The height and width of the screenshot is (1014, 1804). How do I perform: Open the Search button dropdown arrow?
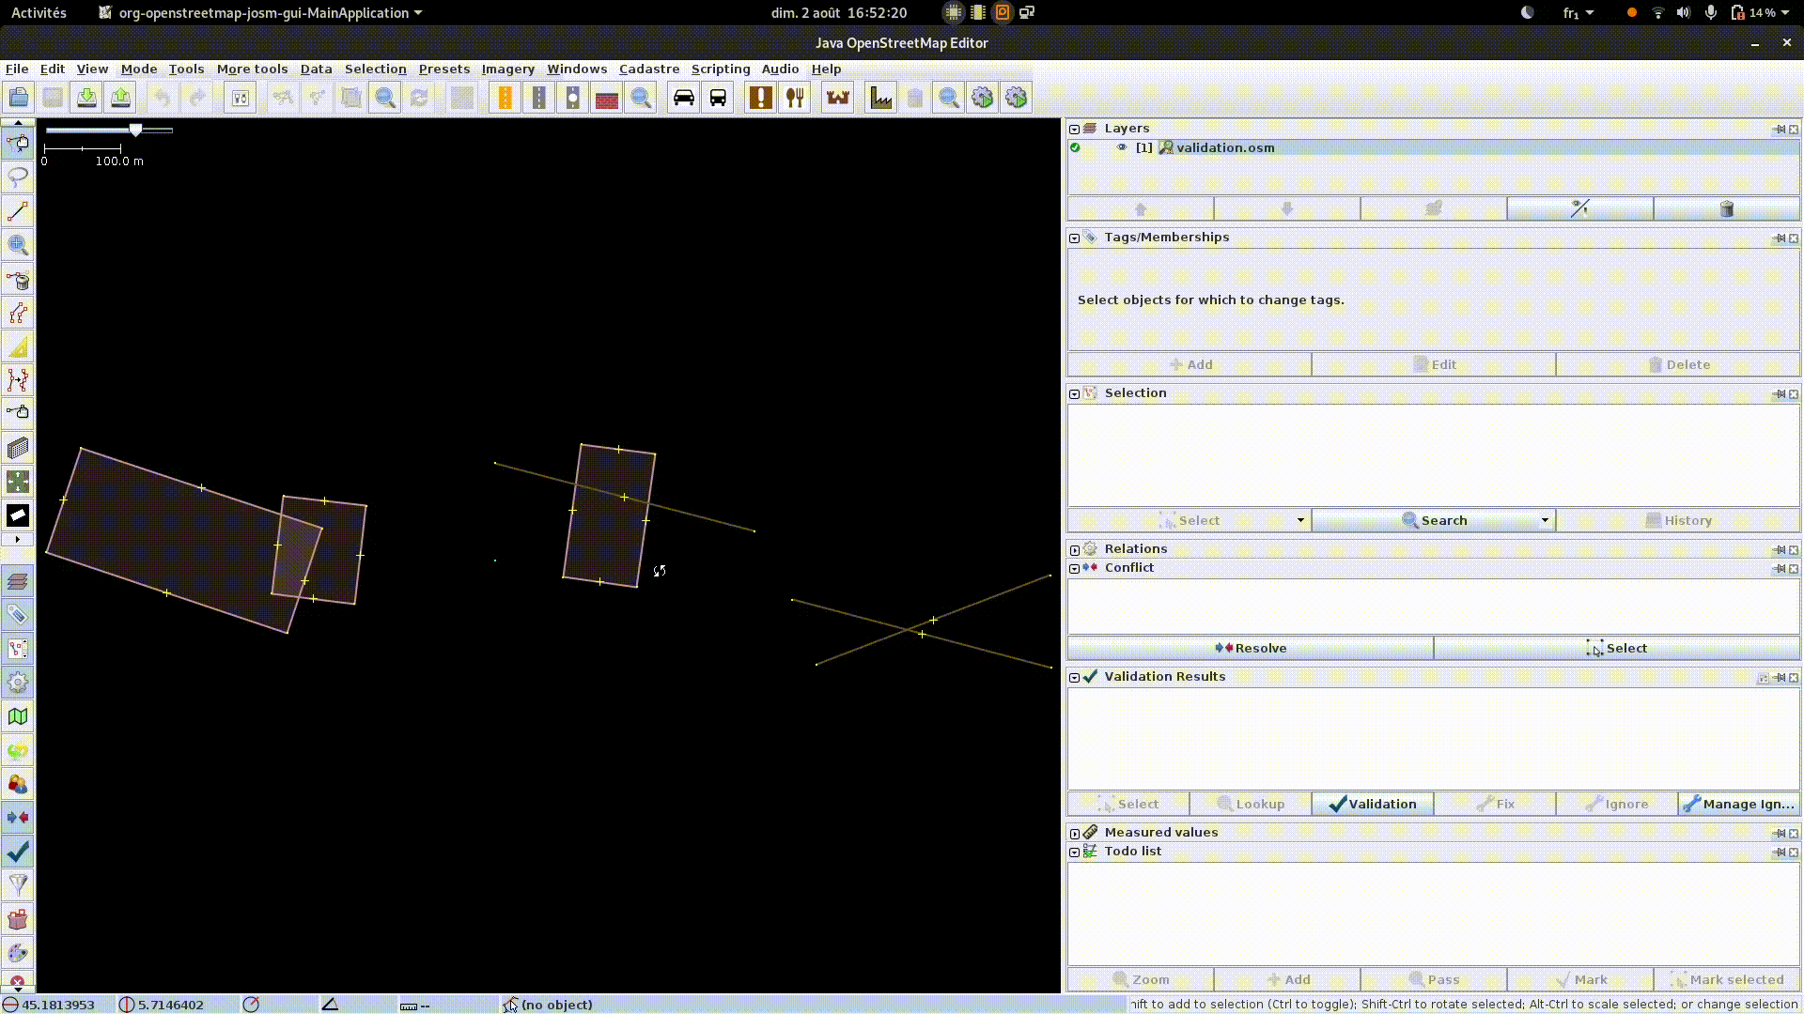(1544, 520)
